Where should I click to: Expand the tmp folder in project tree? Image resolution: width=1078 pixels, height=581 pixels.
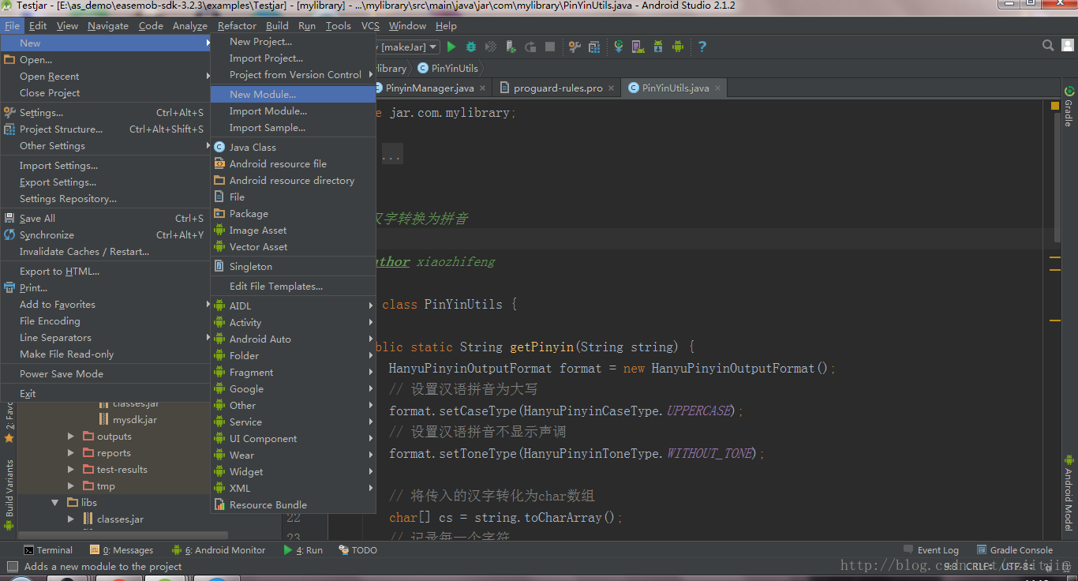click(71, 486)
